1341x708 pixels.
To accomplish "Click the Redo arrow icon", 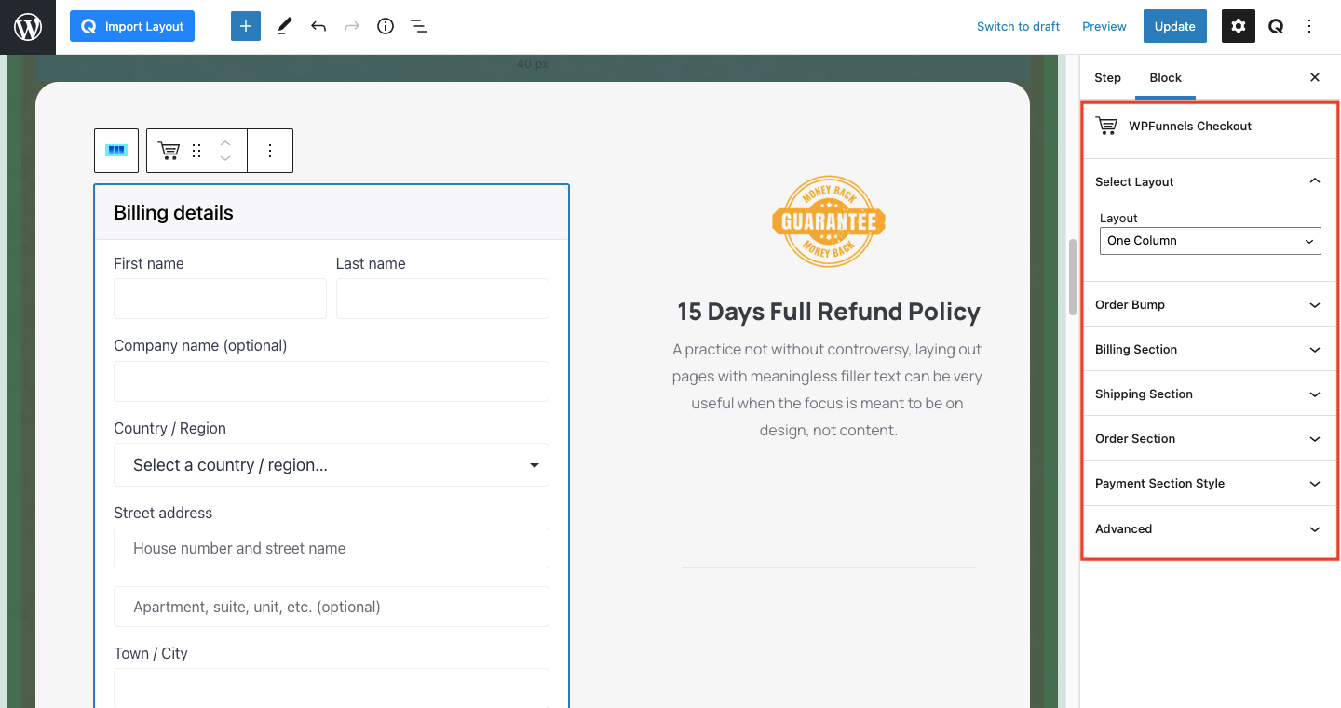I will point(352,26).
